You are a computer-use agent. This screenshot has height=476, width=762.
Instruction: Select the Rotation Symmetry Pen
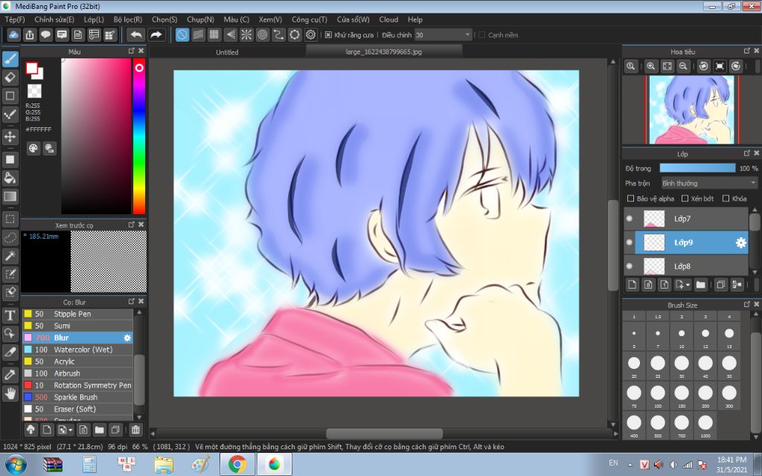click(77, 385)
